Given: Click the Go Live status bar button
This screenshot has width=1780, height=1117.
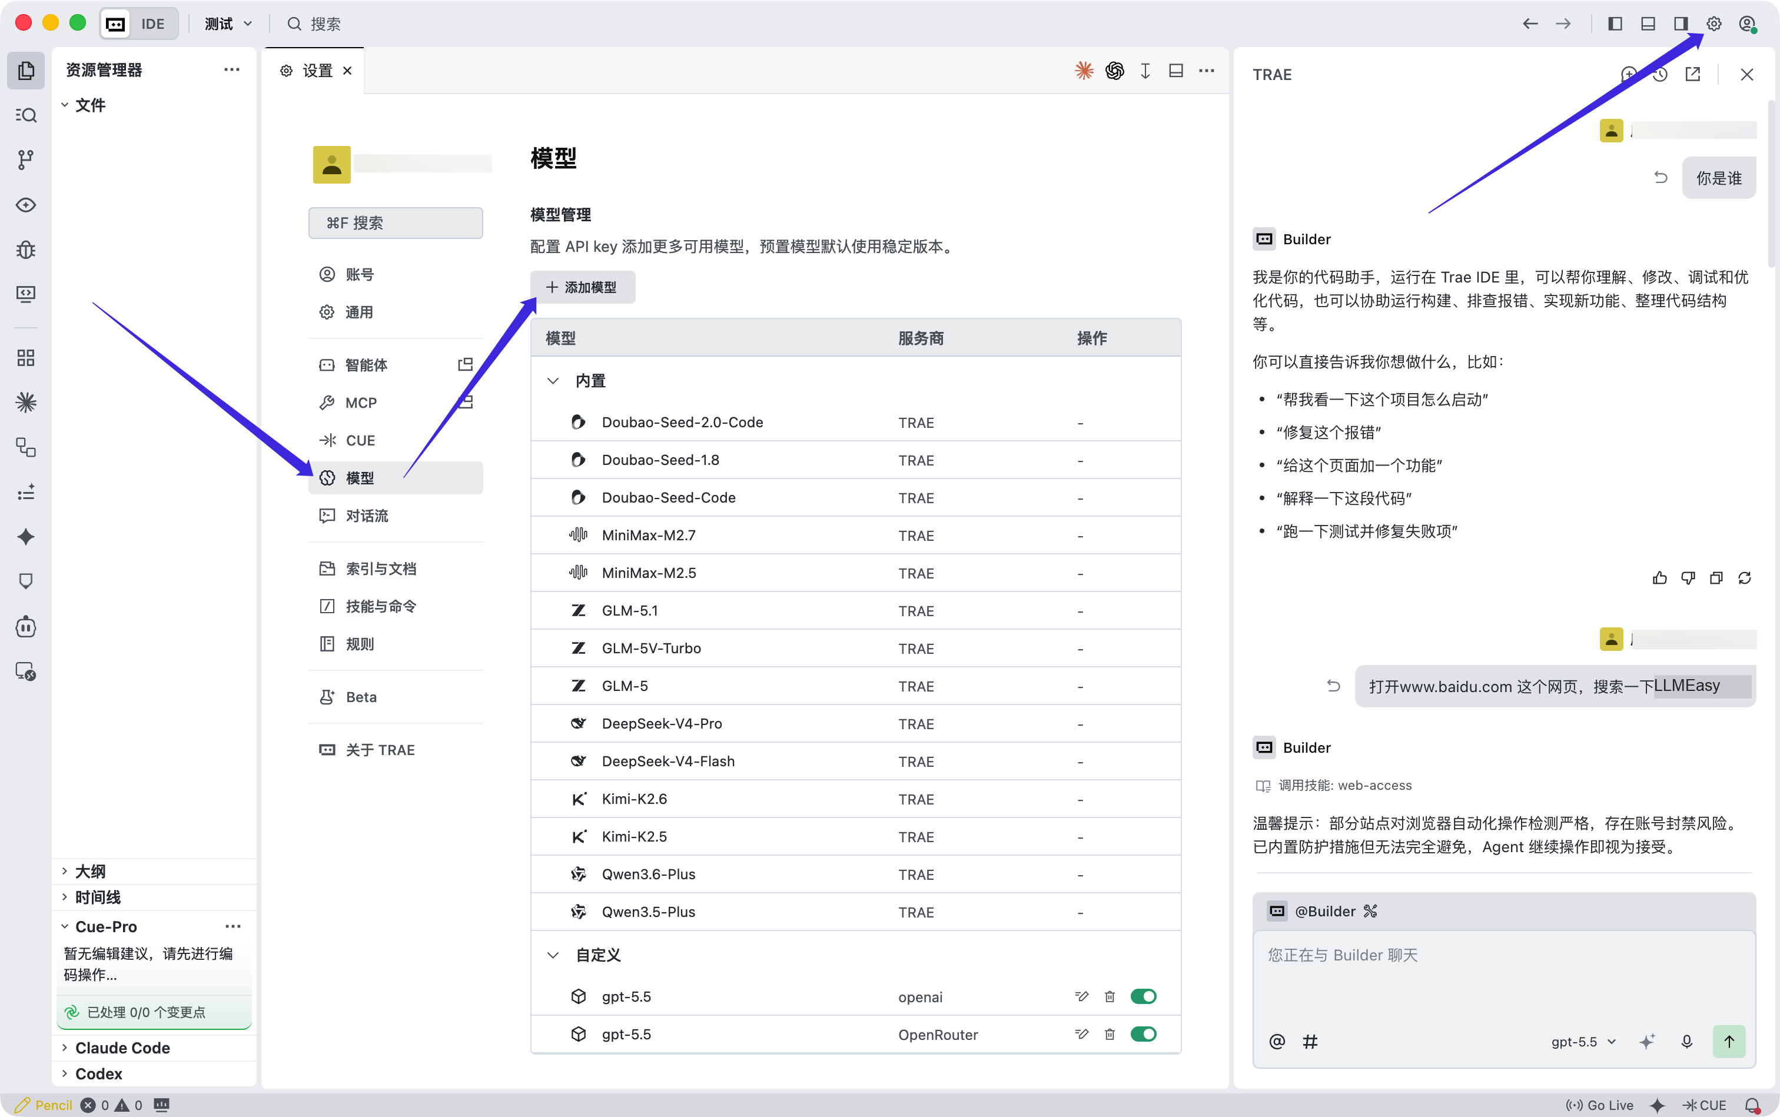Looking at the screenshot, I should point(1600,1105).
